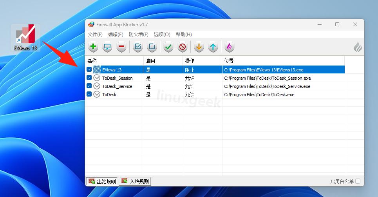Uncheck the EViews 13 rule checkbox
The image size is (378, 197).
click(x=89, y=69)
